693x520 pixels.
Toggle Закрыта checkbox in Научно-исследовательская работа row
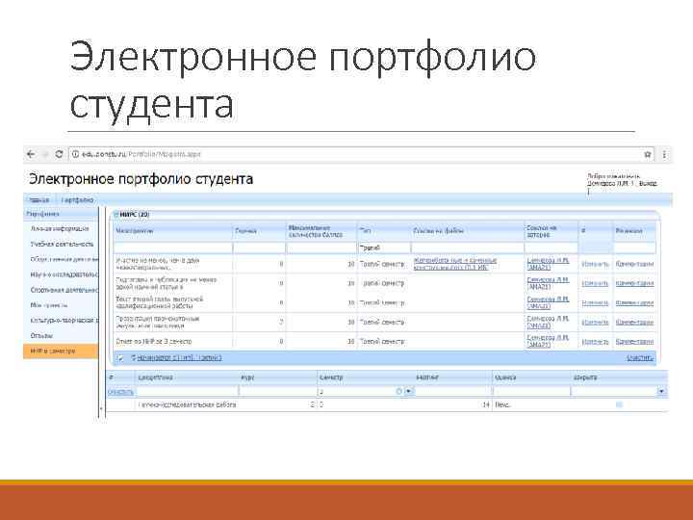(x=619, y=404)
